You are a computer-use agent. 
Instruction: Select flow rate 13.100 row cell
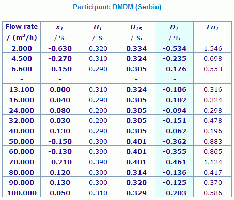(x=22, y=90)
